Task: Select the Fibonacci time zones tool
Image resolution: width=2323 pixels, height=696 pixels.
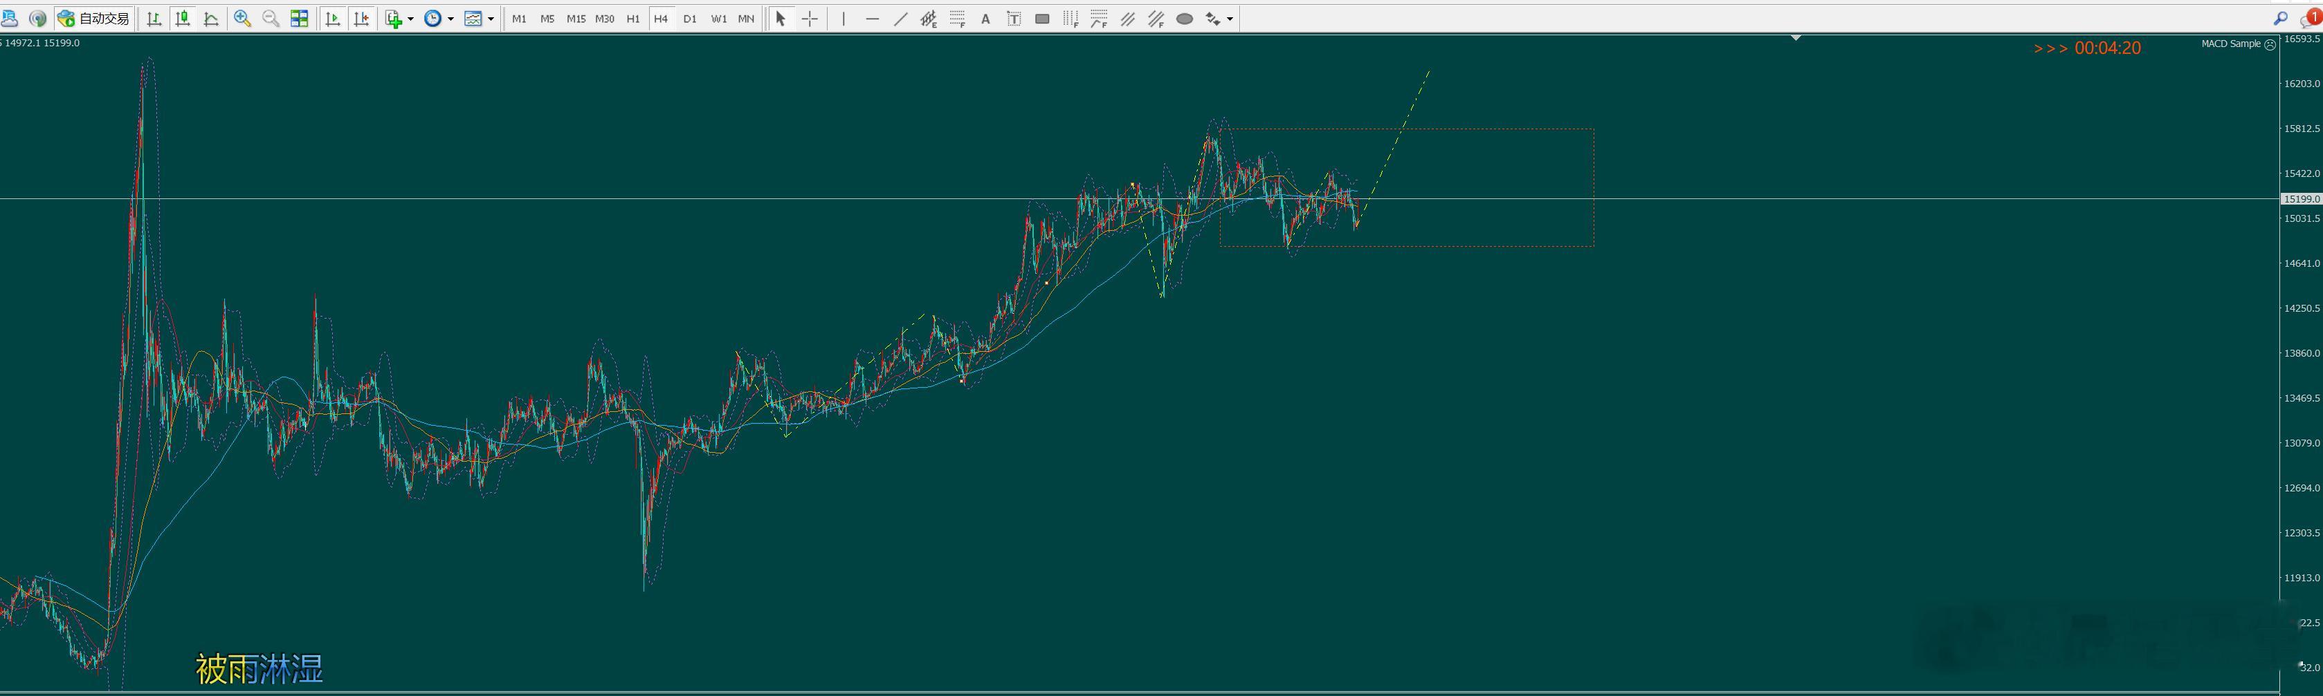Action: pos(1071,18)
